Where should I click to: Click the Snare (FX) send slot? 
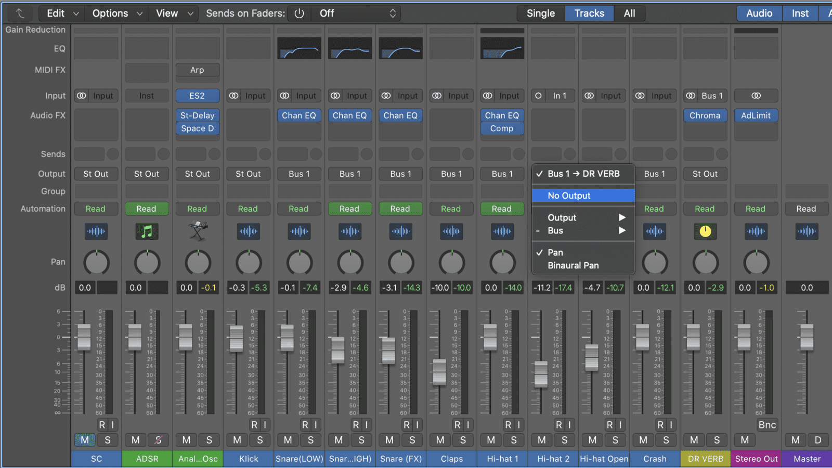pyautogui.click(x=394, y=154)
